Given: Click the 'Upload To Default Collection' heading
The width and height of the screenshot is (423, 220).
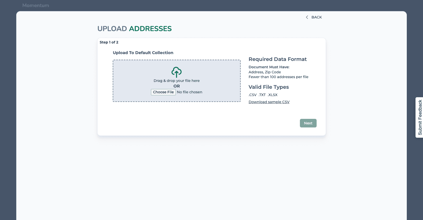Looking at the screenshot, I should tap(143, 53).
